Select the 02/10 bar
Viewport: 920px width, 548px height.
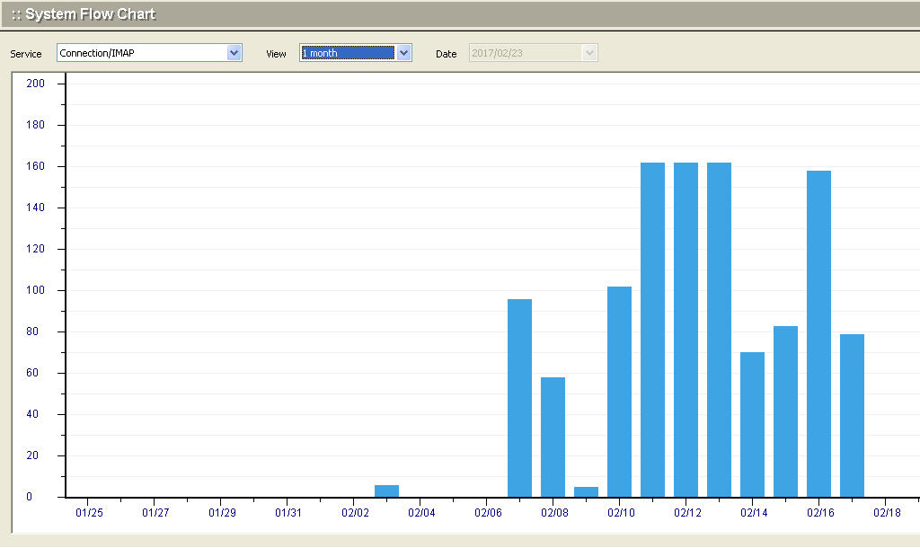pos(619,391)
